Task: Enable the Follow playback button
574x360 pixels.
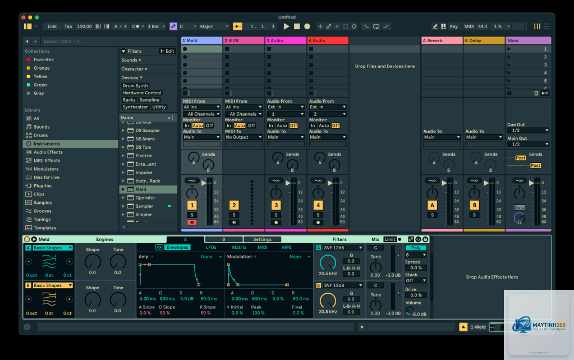Action: pos(237,26)
